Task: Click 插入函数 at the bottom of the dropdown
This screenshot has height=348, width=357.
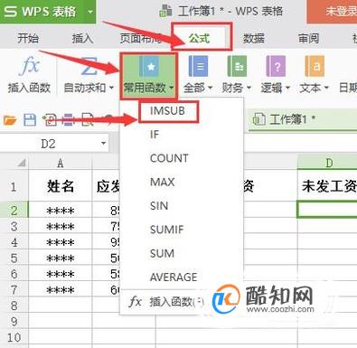Action: 176,301
